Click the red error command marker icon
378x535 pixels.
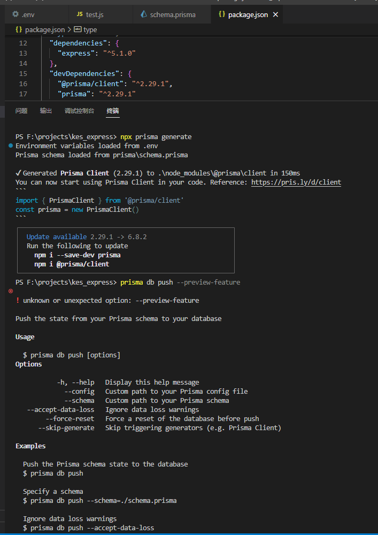tap(11, 291)
